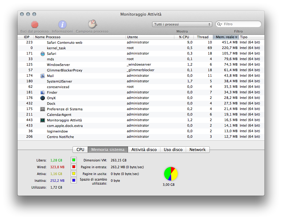Select the CalendarAgent process row

141,115
